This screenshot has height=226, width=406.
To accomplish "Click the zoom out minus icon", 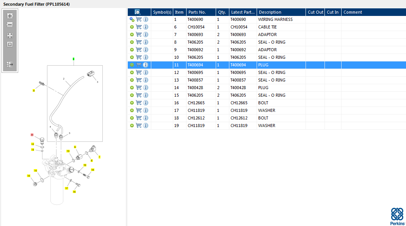I will coord(10,25).
